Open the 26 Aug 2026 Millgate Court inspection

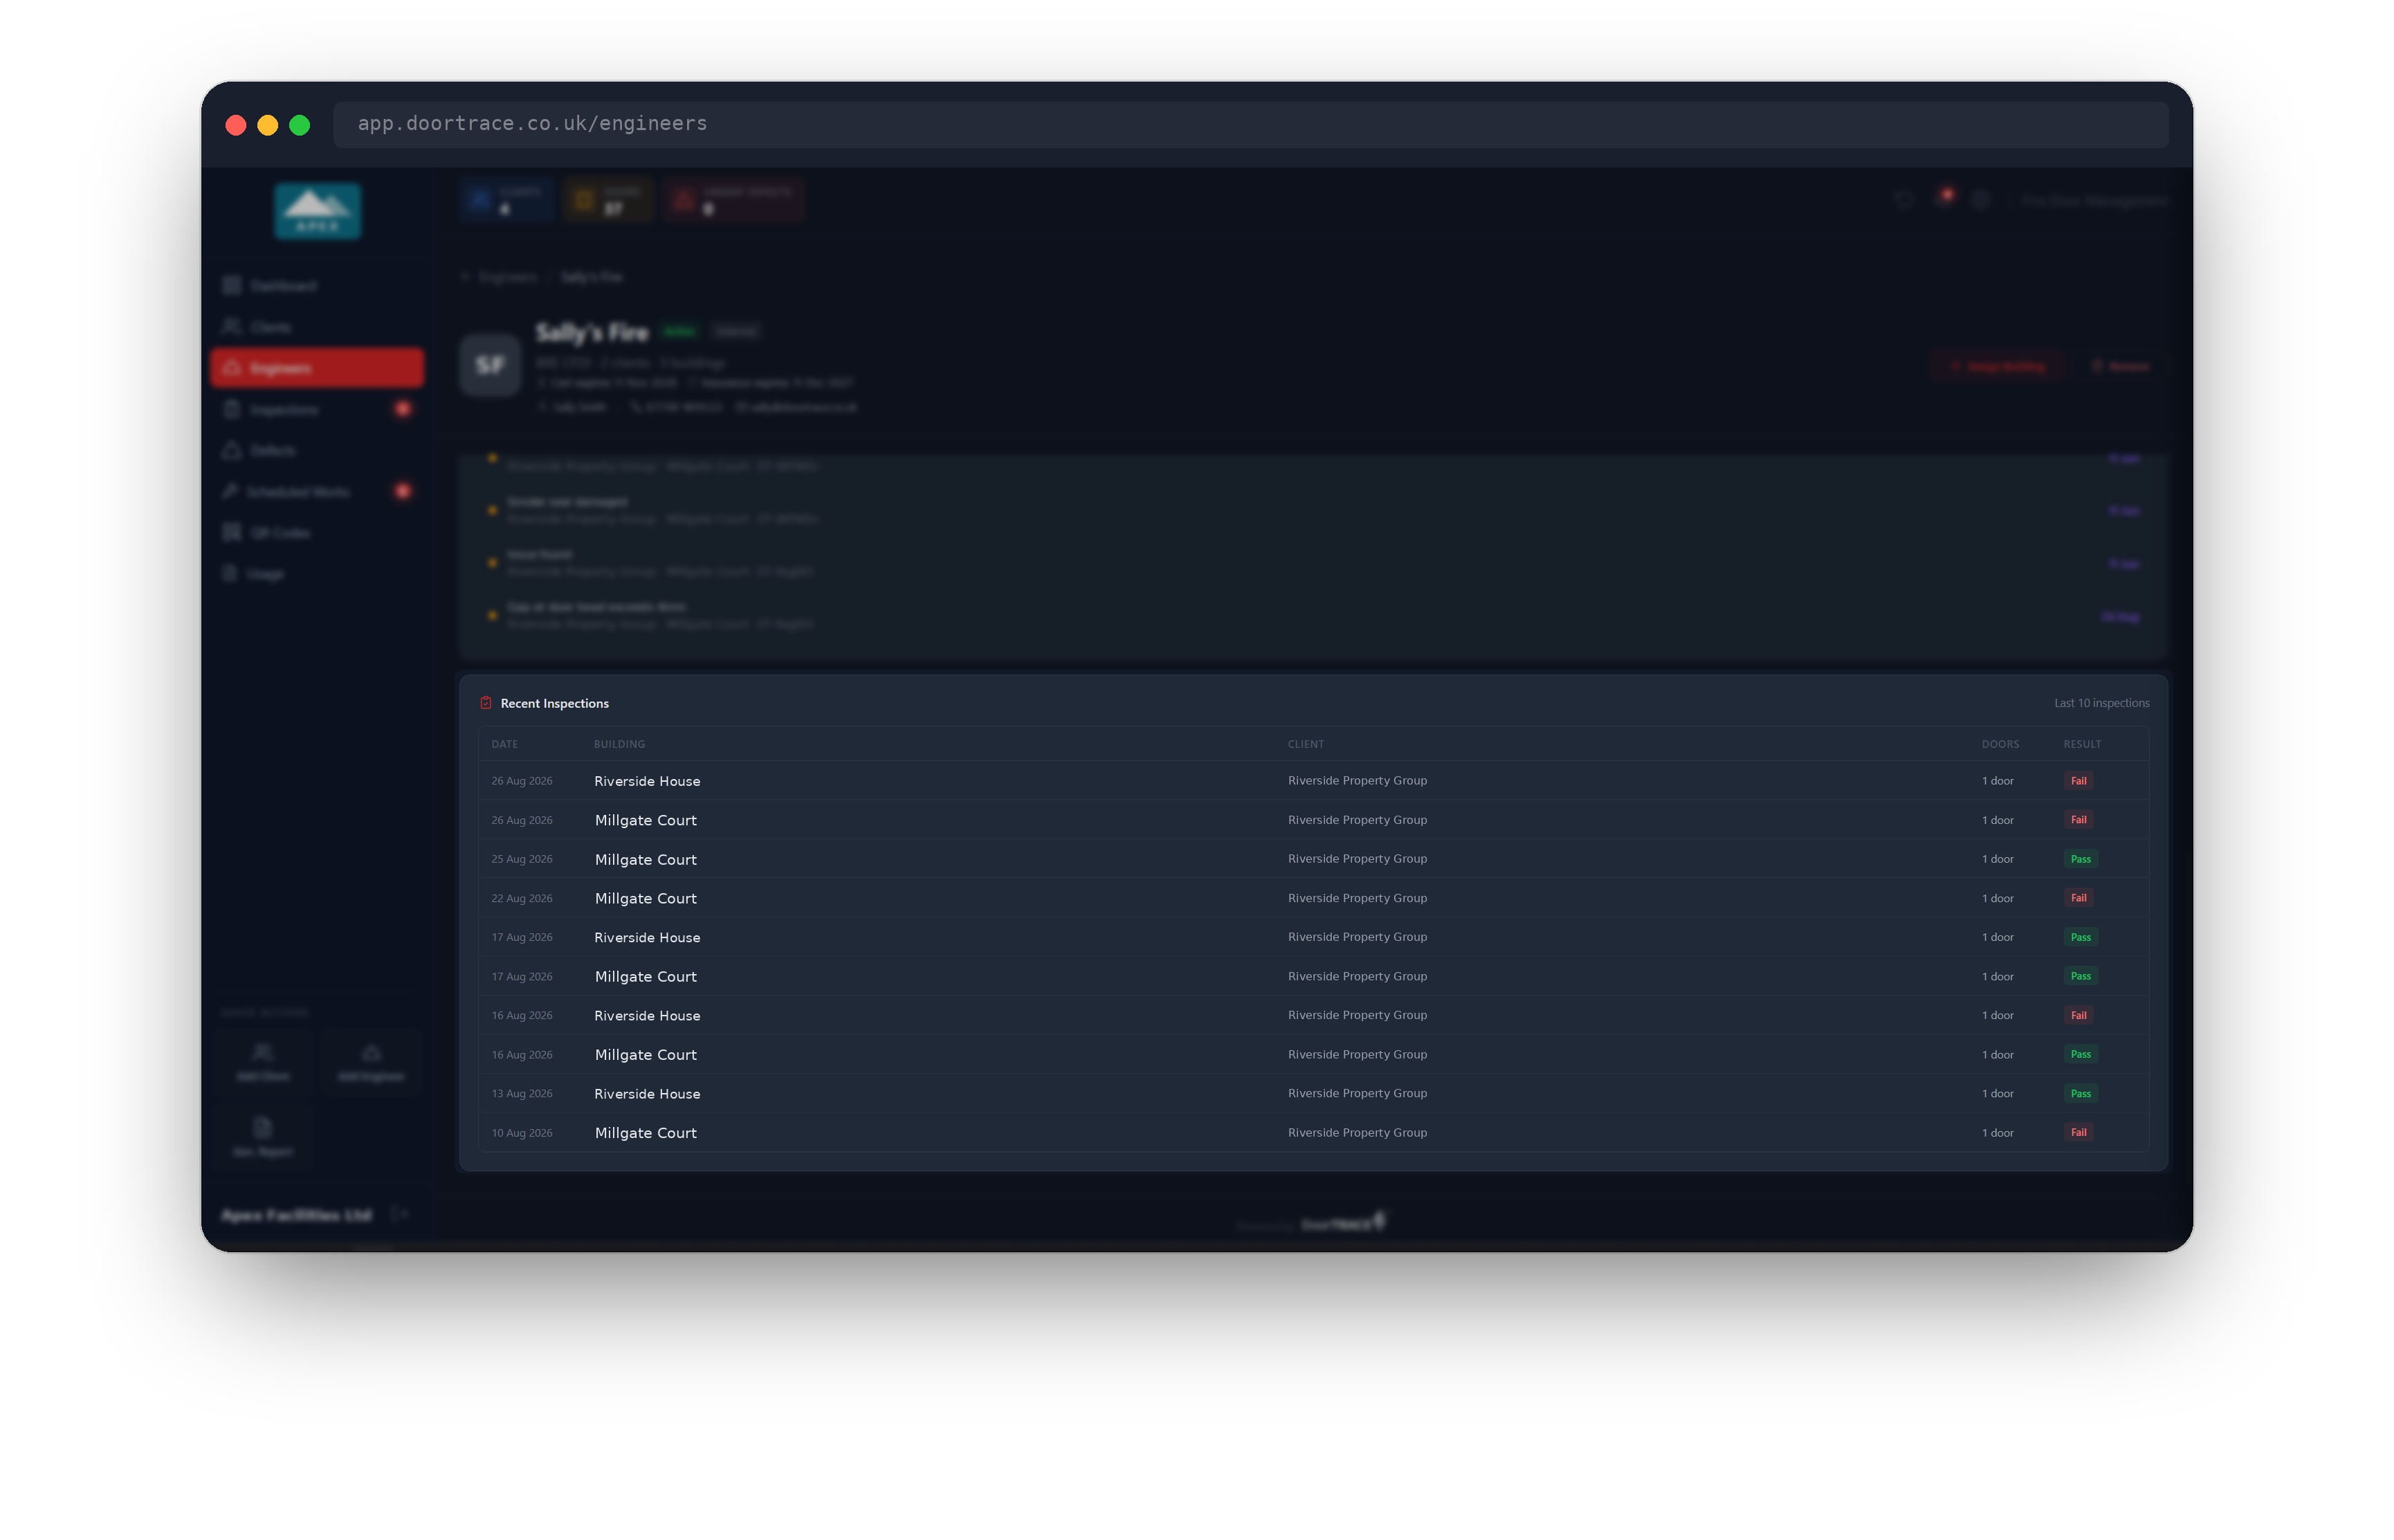pos(1313,820)
